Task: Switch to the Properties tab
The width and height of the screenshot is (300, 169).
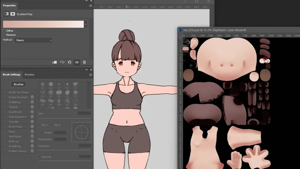Action: point(9,5)
